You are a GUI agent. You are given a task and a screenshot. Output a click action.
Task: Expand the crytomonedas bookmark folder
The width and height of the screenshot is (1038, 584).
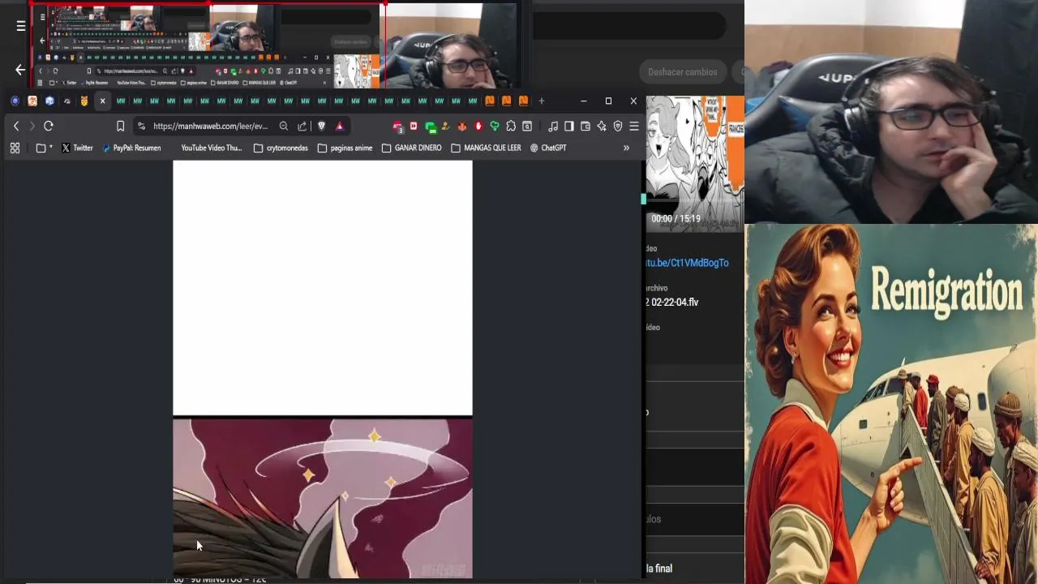click(x=281, y=148)
